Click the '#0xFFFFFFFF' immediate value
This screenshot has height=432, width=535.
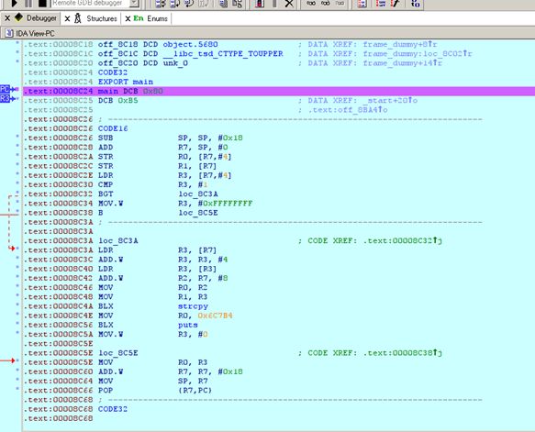pyautogui.click(x=225, y=204)
